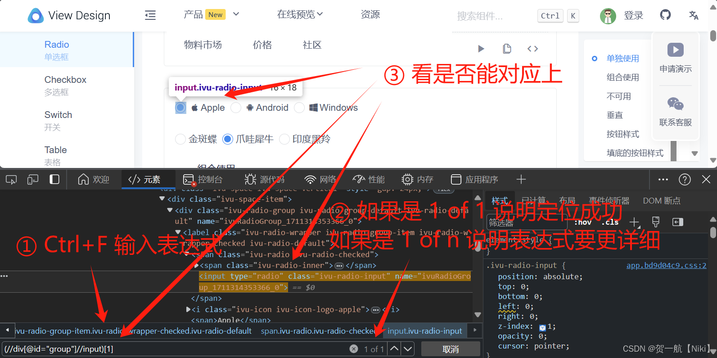717x358 pixels.
Task: Close the DevTools panel
Action: click(x=706, y=180)
